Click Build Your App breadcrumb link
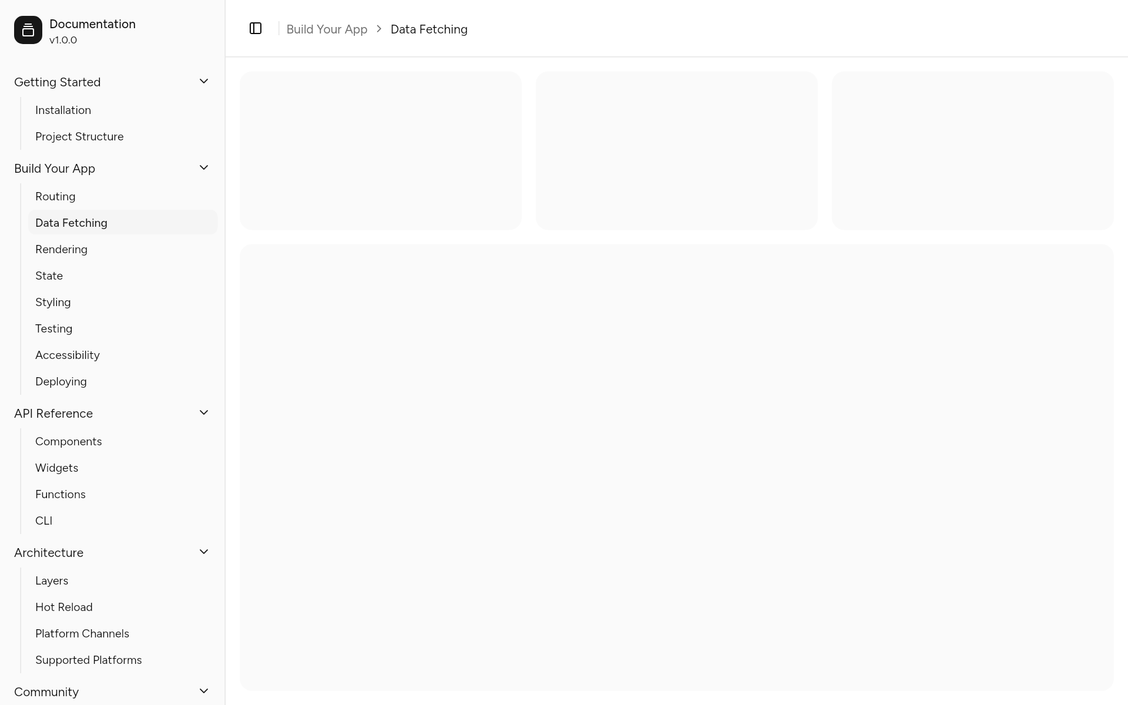Viewport: 1128px width, 705px height. pyautogui.click(x=327, y=29)
